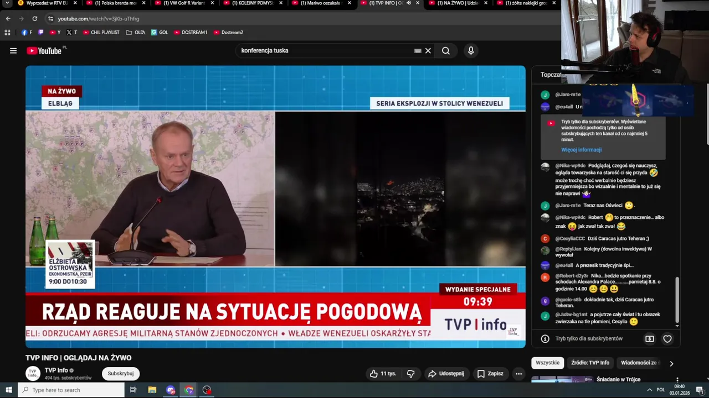The height and width of the screenshot is (398, 709).
Task: Select 'Źródło: TVP Info' chip
Action: point(590,363)
